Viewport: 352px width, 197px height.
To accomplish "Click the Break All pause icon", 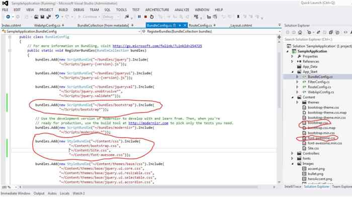I will (139, 17).
